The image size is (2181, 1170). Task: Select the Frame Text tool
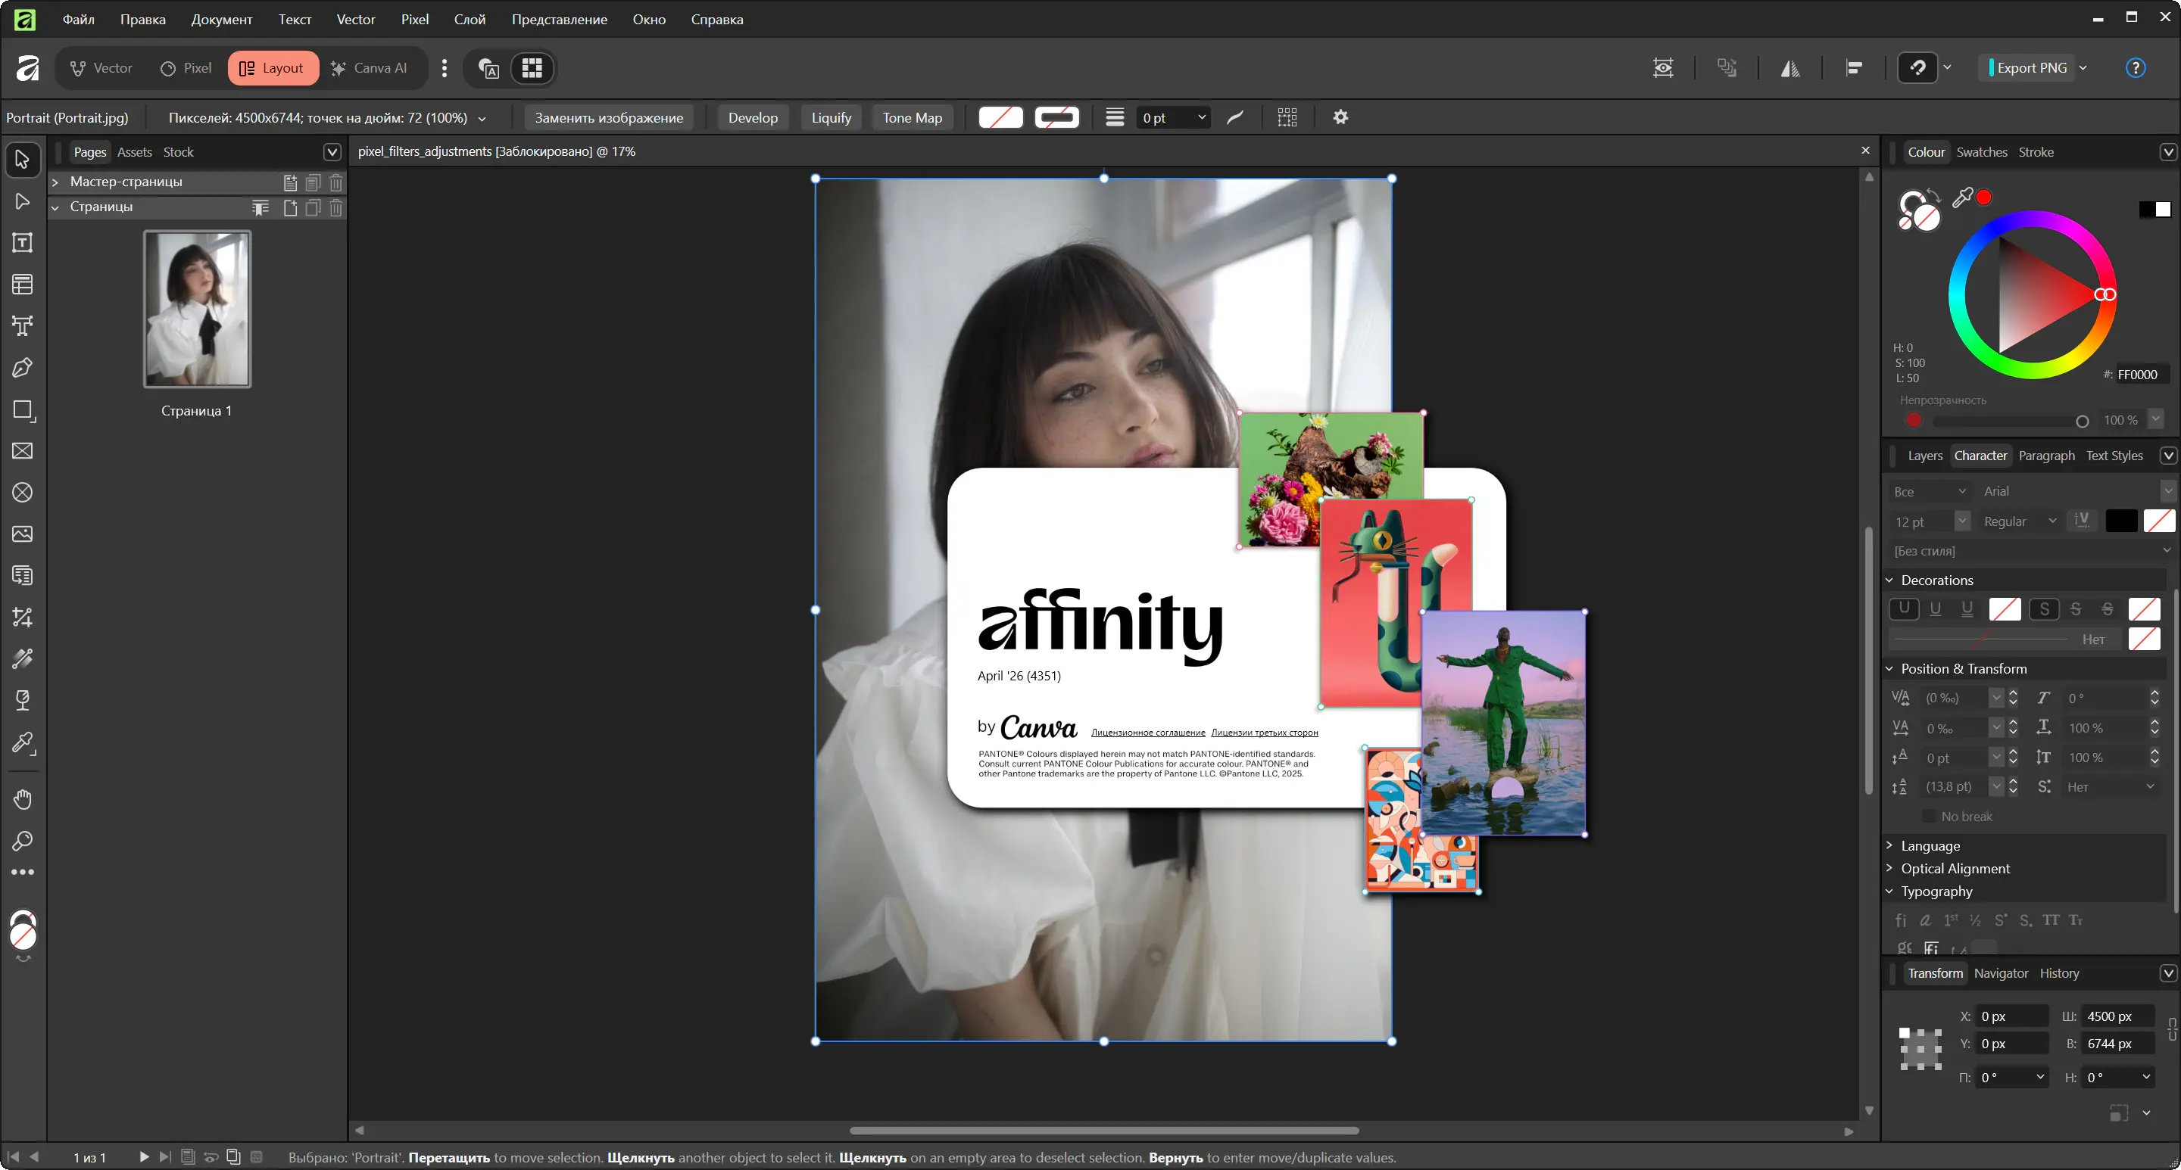point(23,243)
